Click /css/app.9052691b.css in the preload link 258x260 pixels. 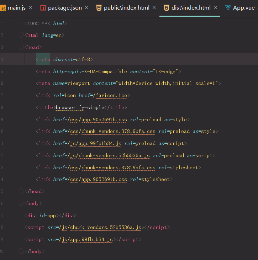[97, 120]
